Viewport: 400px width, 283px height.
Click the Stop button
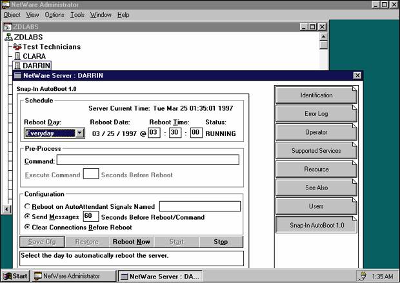click(x=221, y=242)
